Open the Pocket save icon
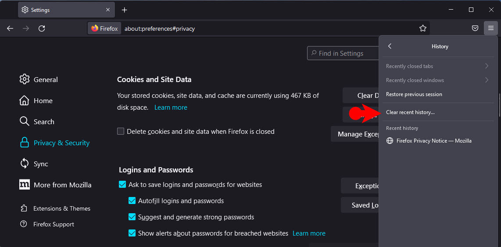Viewport: 501px width, 247px height. click(475, 29)
